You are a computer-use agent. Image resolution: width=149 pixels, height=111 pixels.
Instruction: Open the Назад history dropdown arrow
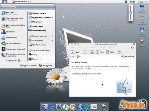point(81,52)
